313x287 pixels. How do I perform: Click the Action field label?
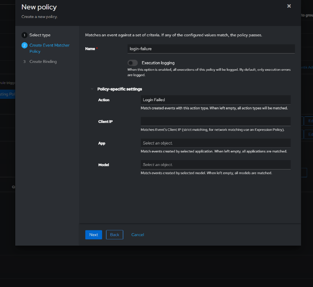coord(104,100)
